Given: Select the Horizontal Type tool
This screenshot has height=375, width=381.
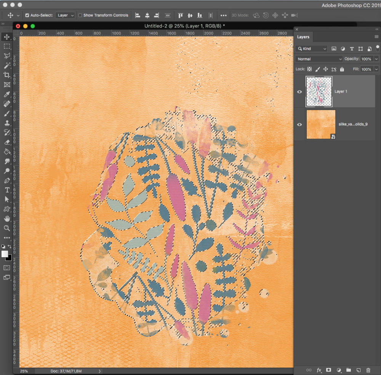Looking at the screenshot, I should point(7,190).
